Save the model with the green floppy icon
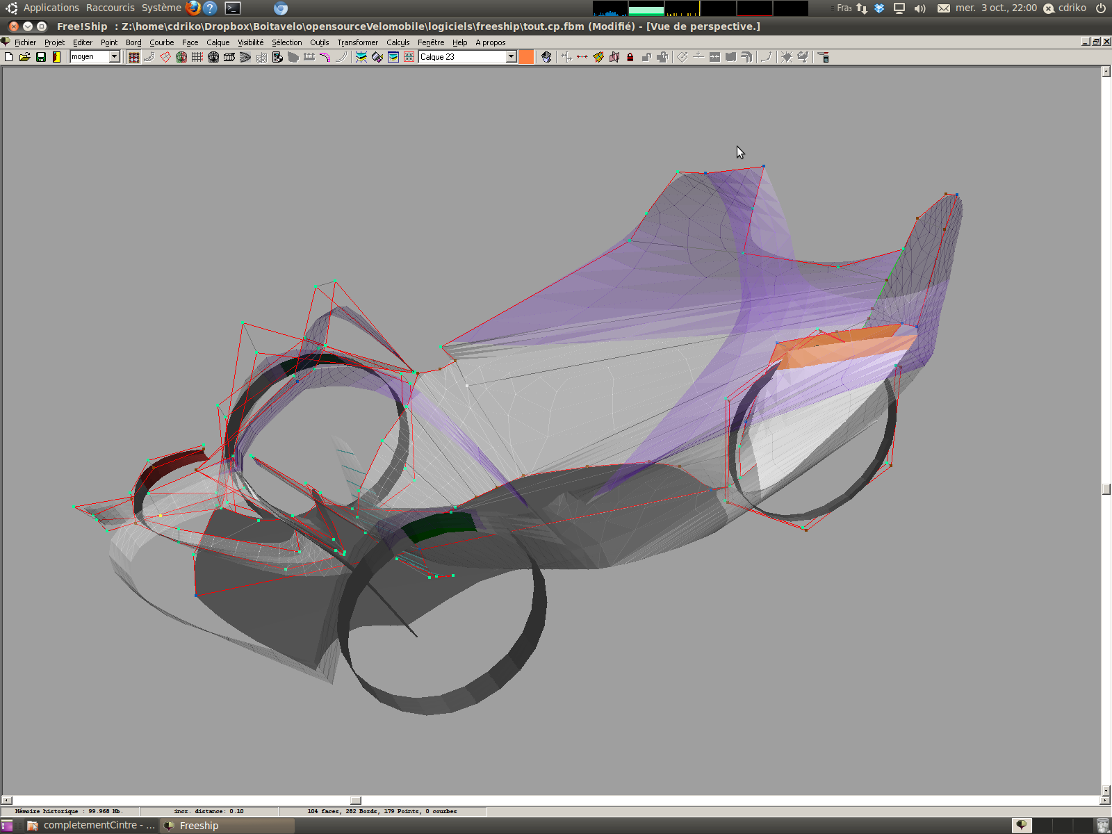Screen dimensions: 1112x834 tap(41, 57)
